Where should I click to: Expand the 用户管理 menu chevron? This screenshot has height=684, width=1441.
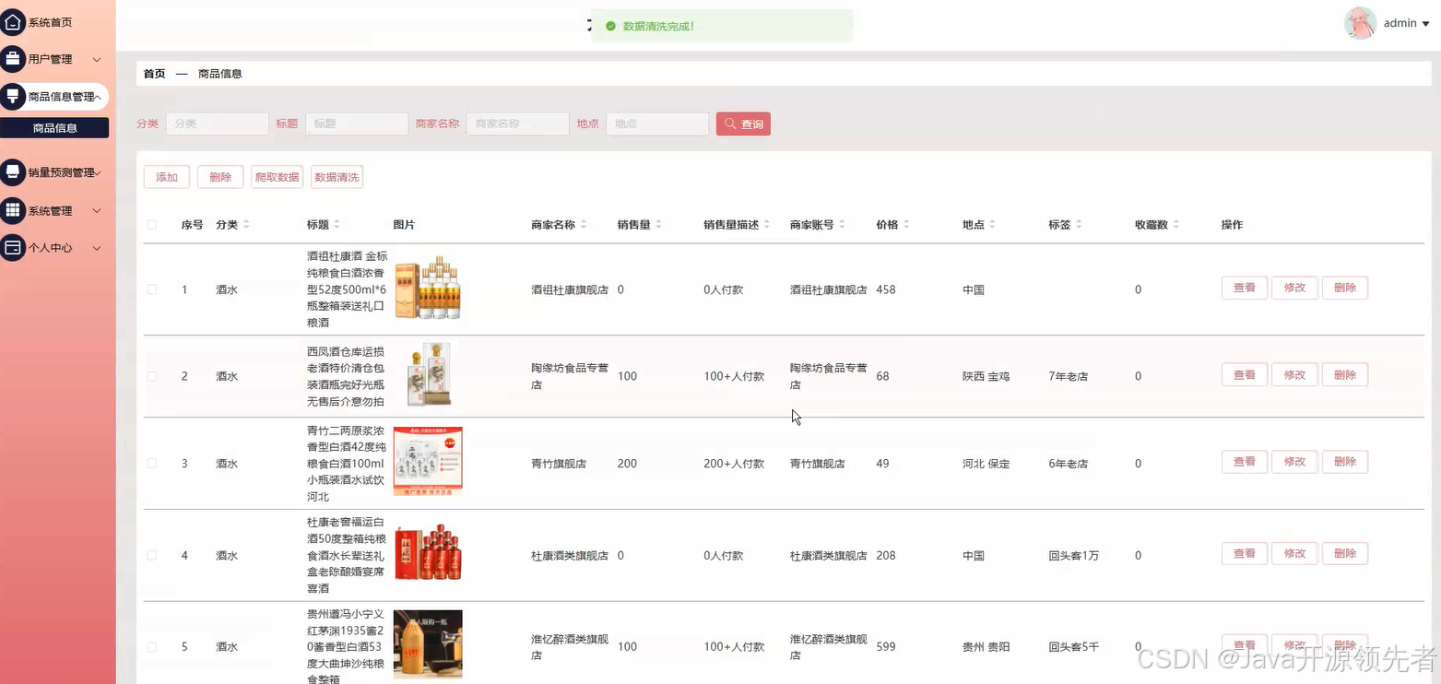coord(97,59)
